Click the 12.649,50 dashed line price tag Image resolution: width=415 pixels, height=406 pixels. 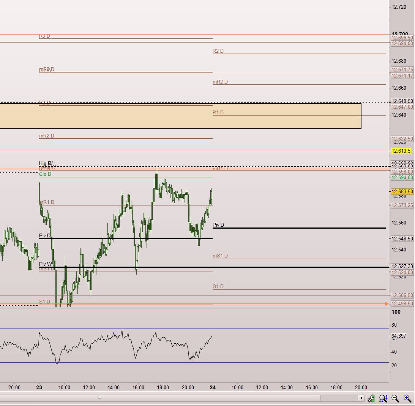pos(402,101)
